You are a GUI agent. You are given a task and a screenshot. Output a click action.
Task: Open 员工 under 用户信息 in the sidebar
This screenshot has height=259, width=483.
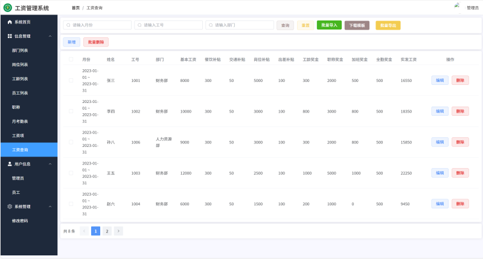pyautogui.click(x=29, y=192)
